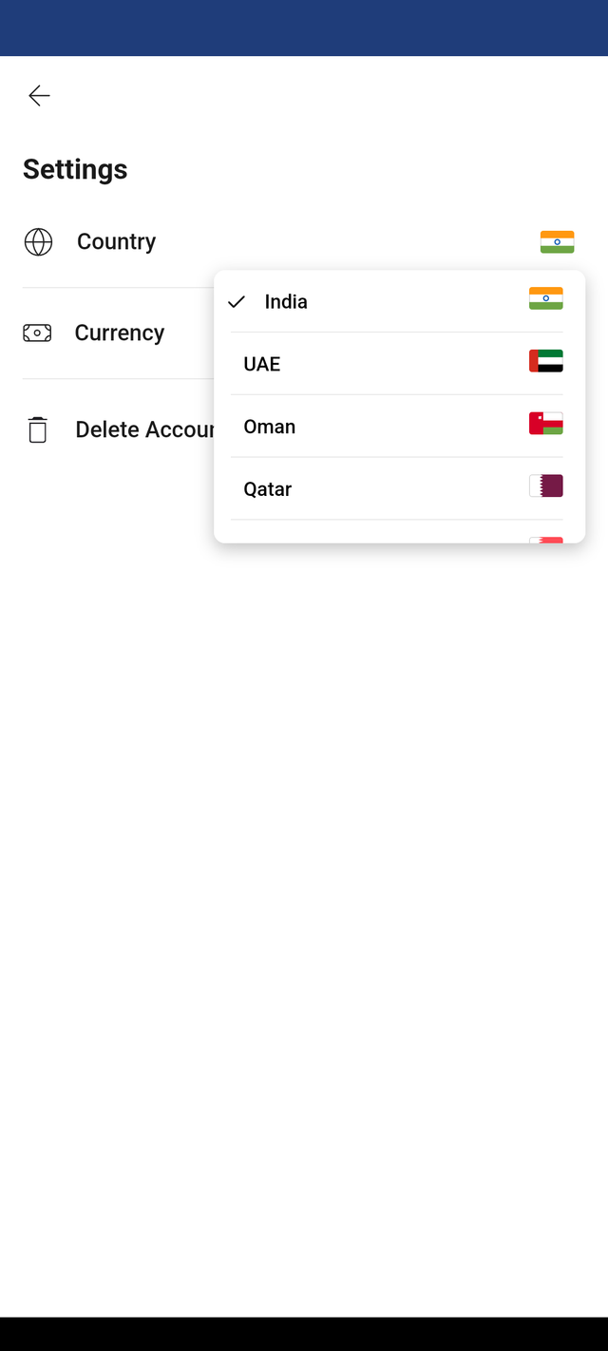Click empty area to dismiss the country dropdown
This screenshot has width=608, height=1351.
point(304,855)
